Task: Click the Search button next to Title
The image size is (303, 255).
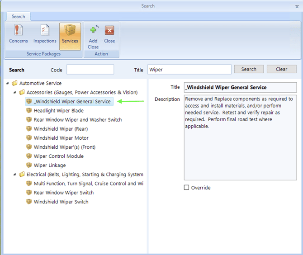Action: 249,69
